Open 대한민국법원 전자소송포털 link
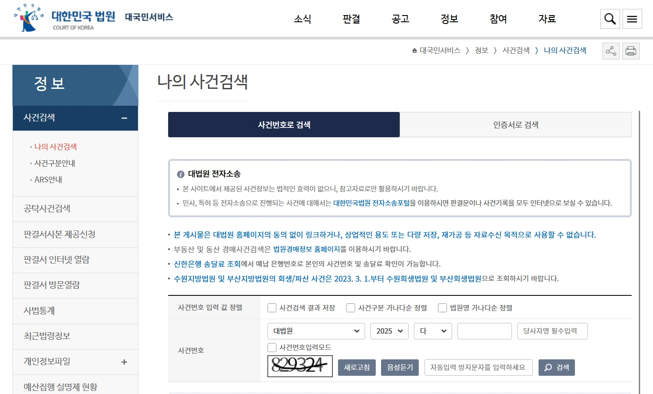 [x=371, y=203]
